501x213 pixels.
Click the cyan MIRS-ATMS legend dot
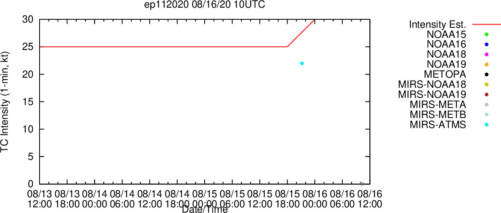pyautogui.click(x=486, y=125)
